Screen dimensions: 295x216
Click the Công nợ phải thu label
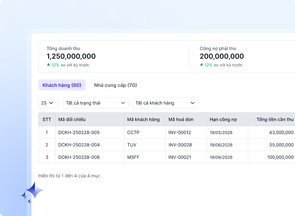click(x=218, y=49)
